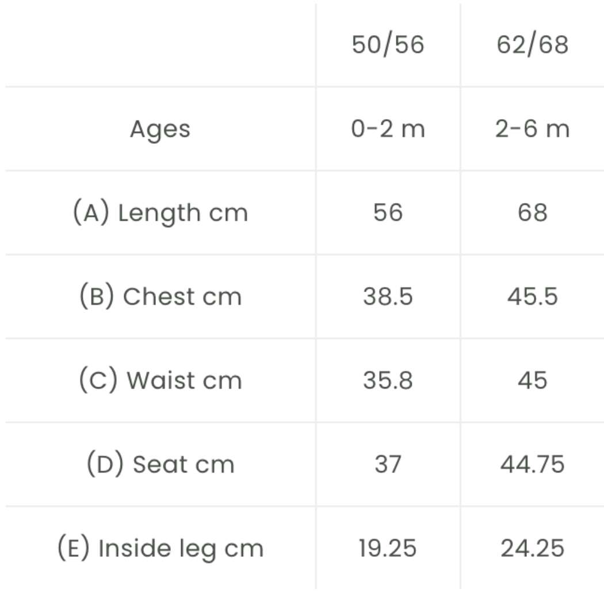604x593 pixels.
Task: Select the chest value 38.5
Action: pos(388,297)
